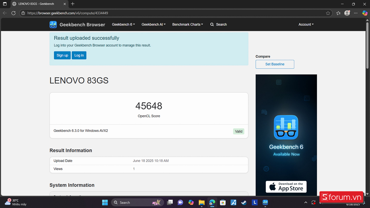Click the 45648 OpenCL score value
The image size is (370, 208).
(x=149, y=106)
